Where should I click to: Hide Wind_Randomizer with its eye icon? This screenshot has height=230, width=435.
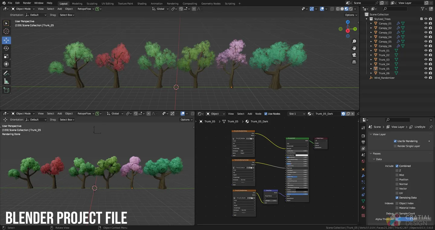pos(426,78)
